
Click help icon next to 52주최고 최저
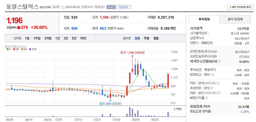[213, 75]
